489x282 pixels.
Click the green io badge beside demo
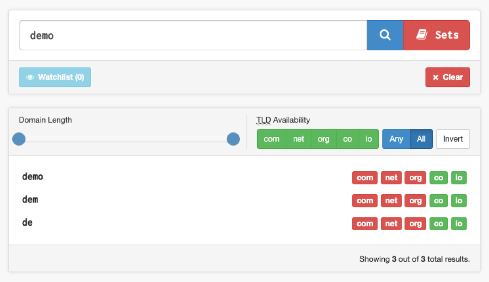(x=459, y=178)
